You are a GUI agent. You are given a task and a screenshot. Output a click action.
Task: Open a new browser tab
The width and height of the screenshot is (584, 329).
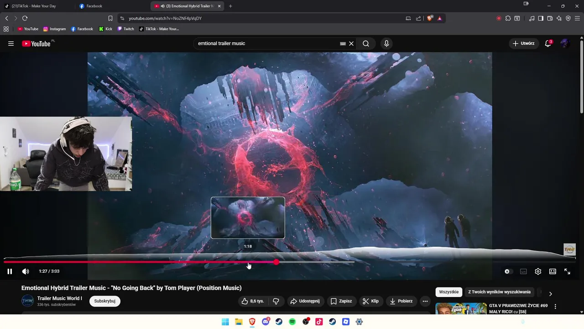[x=230, y=6]
